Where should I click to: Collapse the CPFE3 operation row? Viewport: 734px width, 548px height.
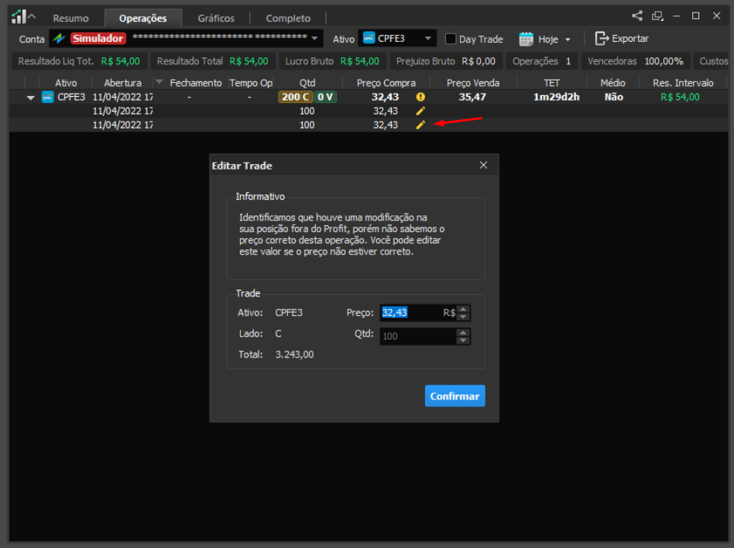coord(30,98)
